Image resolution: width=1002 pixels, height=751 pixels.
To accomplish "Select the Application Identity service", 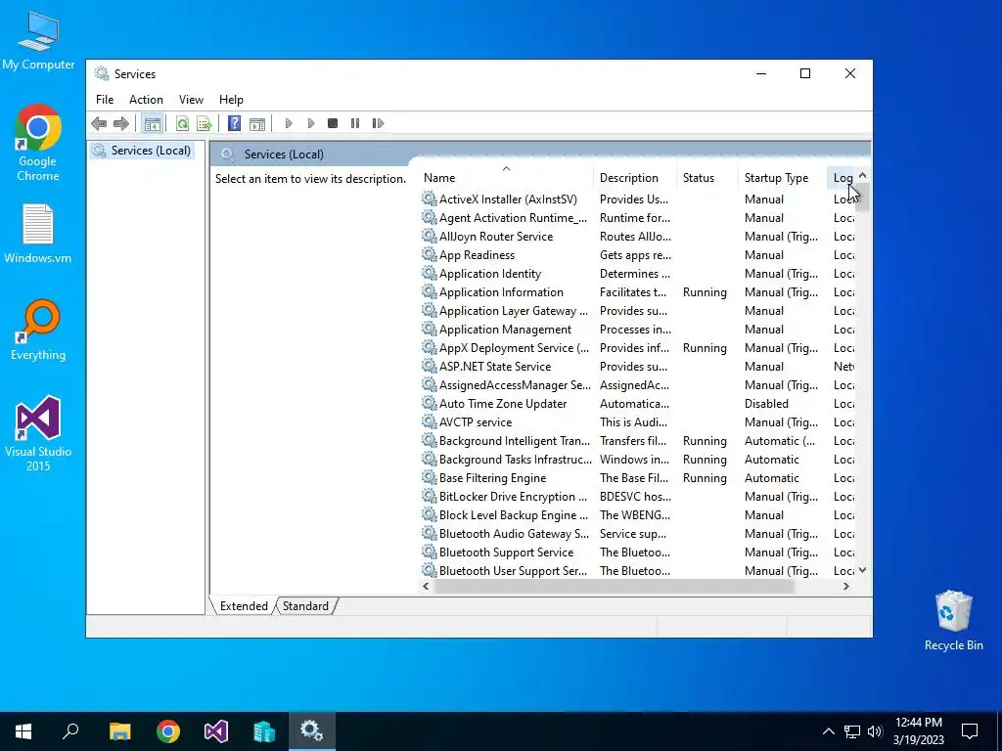I will [x=638, y=274].
